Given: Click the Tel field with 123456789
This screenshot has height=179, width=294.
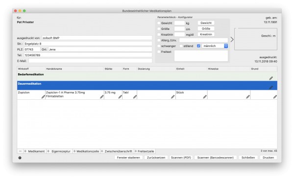Looking at the screenshot, I should (x=88, y=55).
